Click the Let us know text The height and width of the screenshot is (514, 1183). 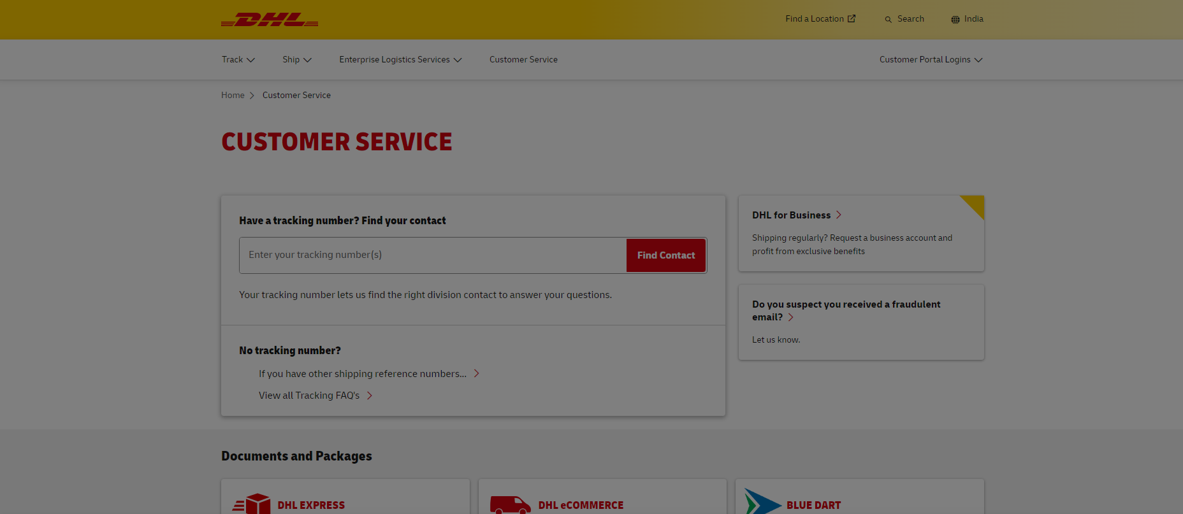pos(776,340)
